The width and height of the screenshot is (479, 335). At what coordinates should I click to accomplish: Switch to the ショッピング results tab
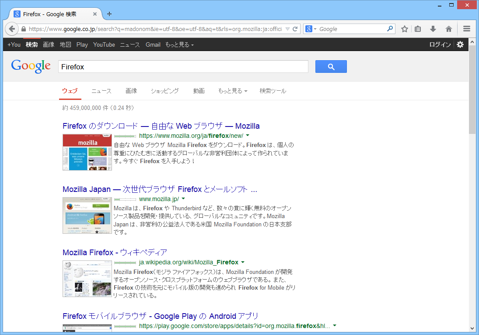[x=164, y=91]
